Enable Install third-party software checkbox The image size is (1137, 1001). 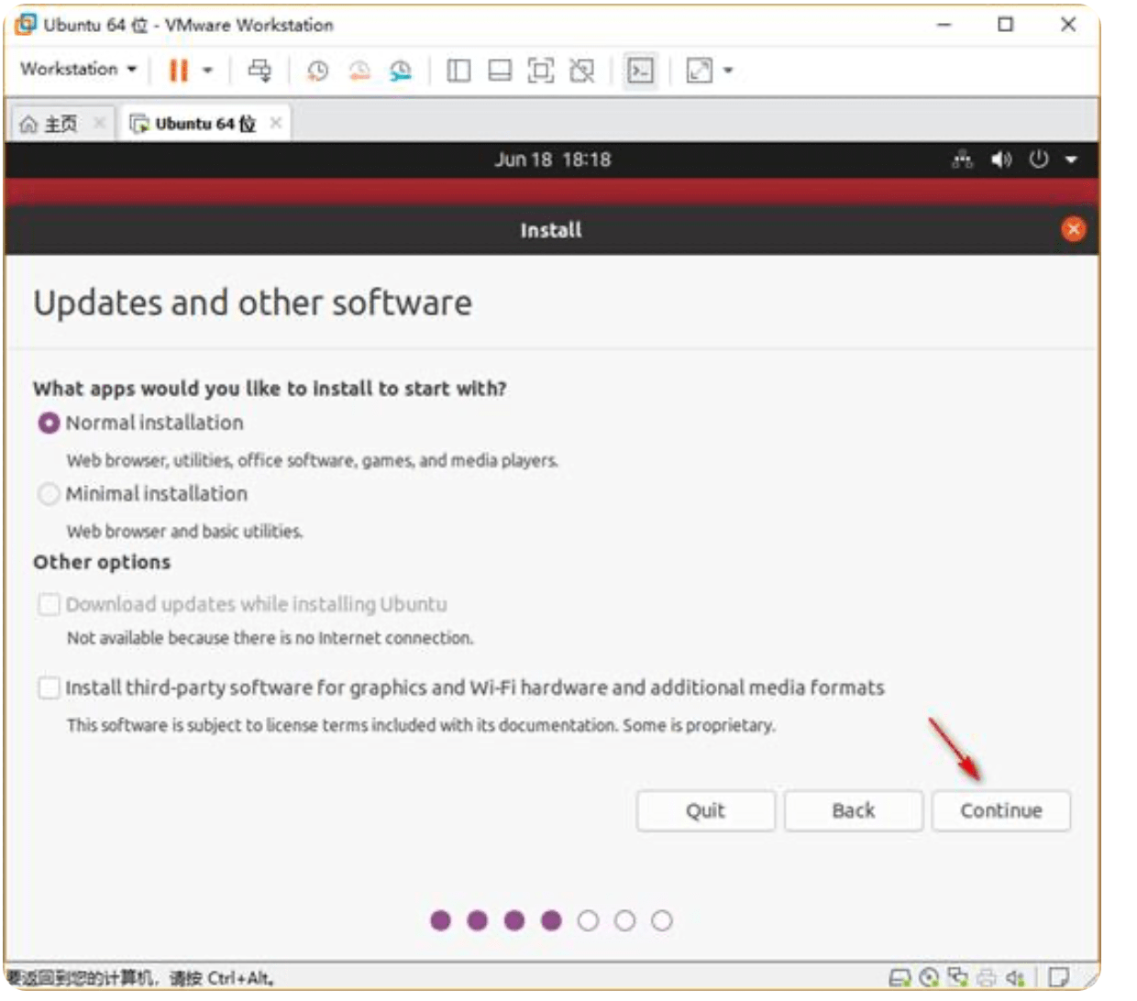pos(49,687)
